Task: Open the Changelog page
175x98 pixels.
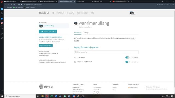Action: pos(71,13)
